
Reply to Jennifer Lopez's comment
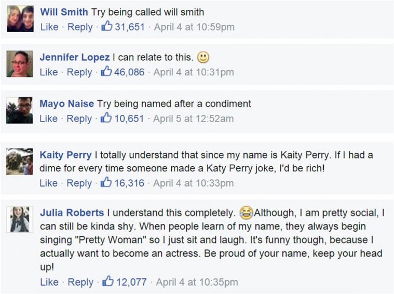(80, 72)
